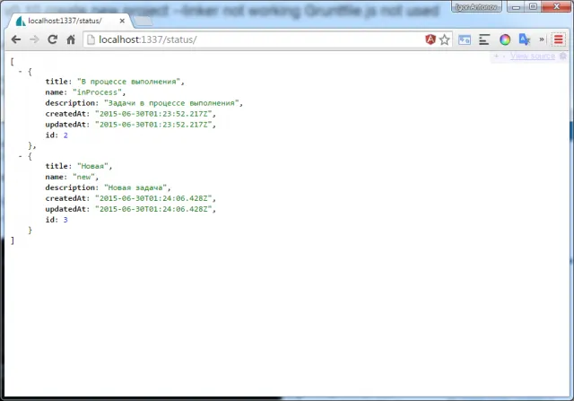Click updatedAt value "2015-06-30T01:23:52.217Z"
574x401 pixels.
click(x=153, y=125)
